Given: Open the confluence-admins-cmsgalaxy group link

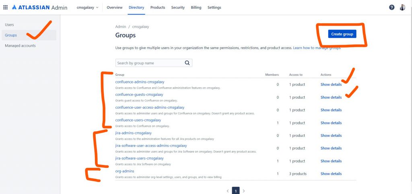Looking at the screenshot, I should click(x=140, y=82).
